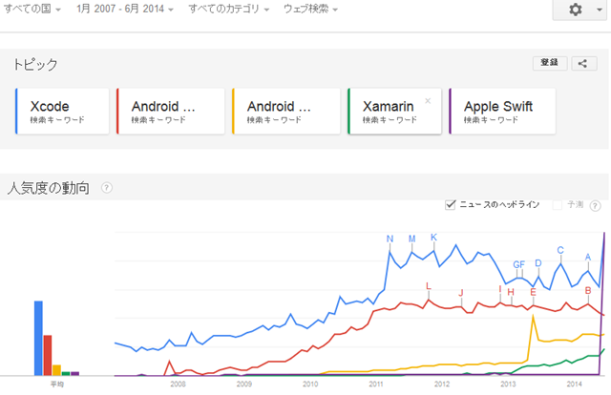Open the すべての国 country dropdown
Image resolution: width=611 pixels, height=395 pixels.
[32, 9]
